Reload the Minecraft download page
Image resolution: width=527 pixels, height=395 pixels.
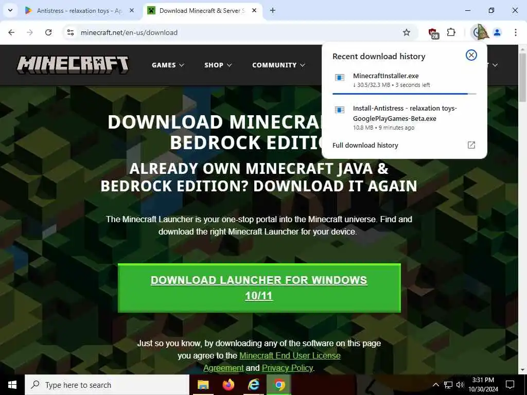pyautogui.click(x=48, y=32)
